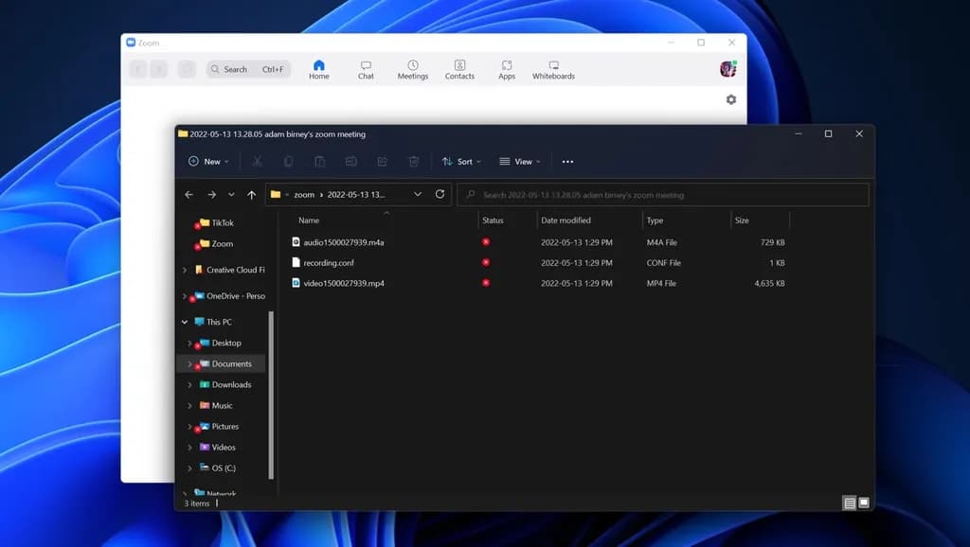Expand address bar history dropdown
Screen dimensions: 970x547
point(418,194)
